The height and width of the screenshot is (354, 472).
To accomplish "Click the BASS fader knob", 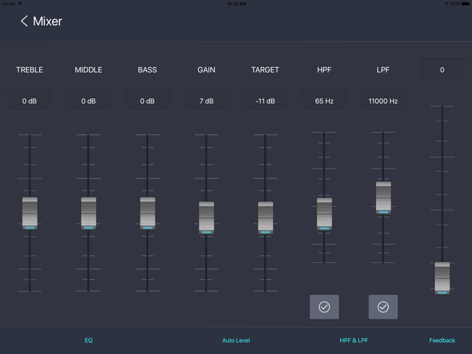I will pyautogui.click(x=147, y=214).
